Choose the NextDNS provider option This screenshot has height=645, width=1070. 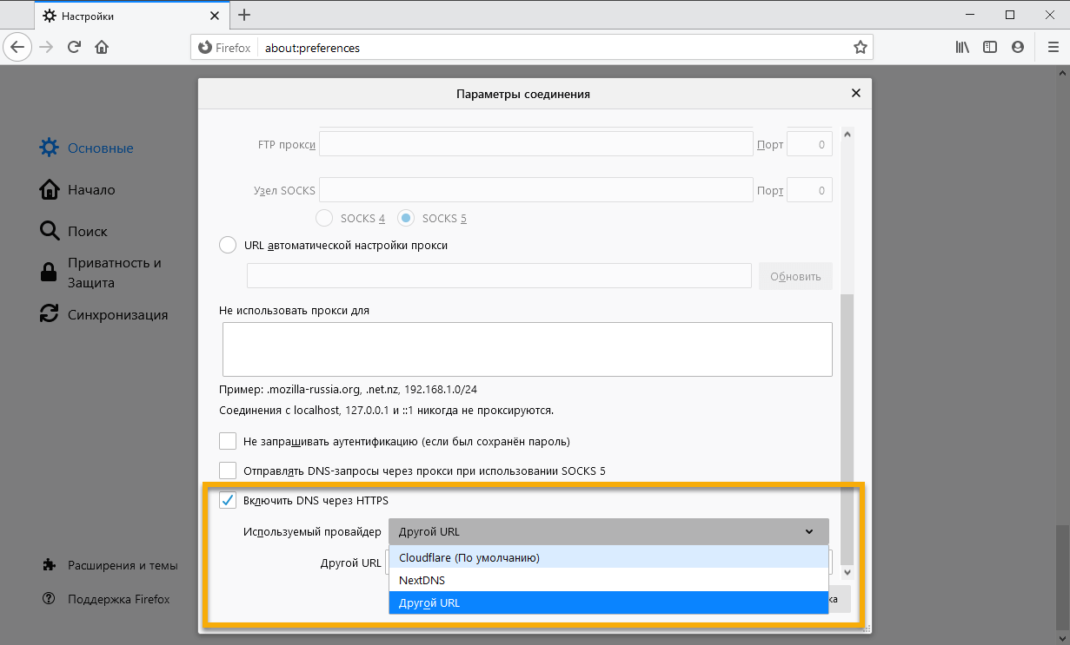[x=608, y=580]
